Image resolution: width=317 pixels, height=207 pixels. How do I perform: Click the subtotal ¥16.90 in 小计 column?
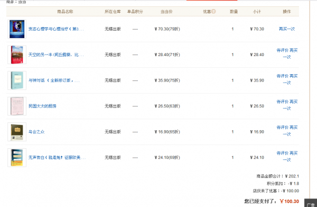coord(257,132)
